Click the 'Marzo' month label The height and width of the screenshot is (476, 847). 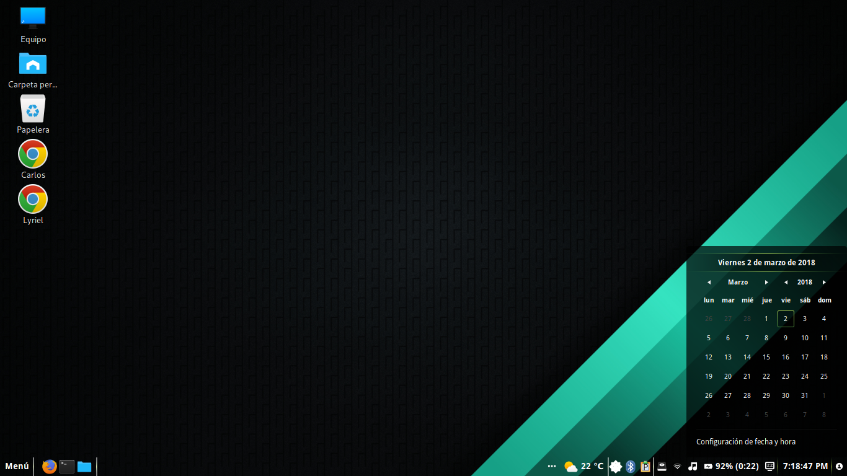point(738,282)
